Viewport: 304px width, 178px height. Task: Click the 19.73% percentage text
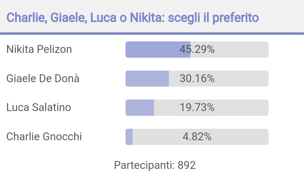(197, 108)
